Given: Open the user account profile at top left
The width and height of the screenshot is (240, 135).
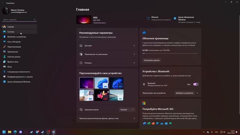Looking at the screenshot, I should pos(15,11).
